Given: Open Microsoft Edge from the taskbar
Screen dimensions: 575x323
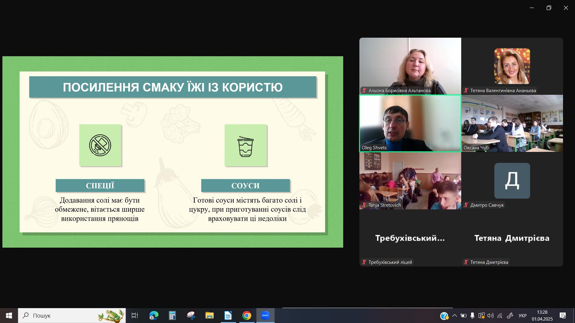Looking at the screenshot, I should coord(154,316).
